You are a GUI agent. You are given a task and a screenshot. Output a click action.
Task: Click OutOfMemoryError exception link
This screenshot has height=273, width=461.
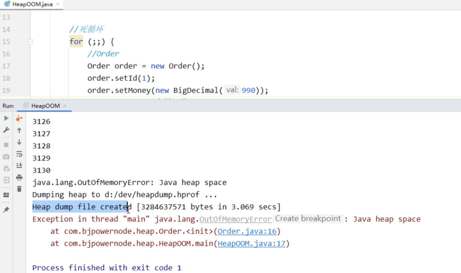click(x=235, y=219)
